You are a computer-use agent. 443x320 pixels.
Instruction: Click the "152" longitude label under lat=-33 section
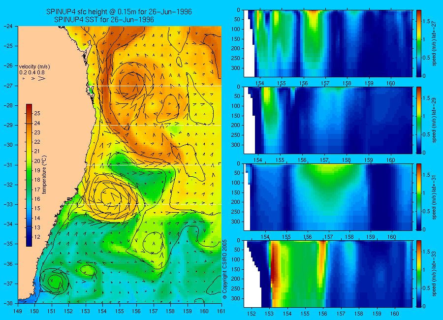coord(251,314)
